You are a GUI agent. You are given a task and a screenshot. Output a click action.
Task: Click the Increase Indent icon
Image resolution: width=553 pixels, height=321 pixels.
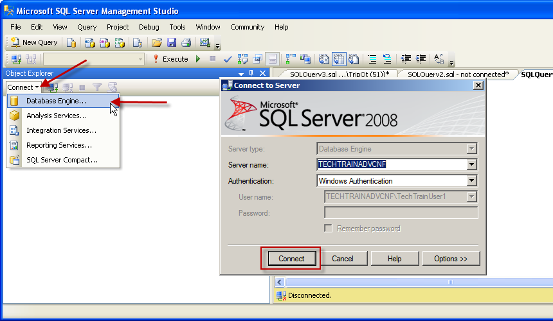[421, 59]
